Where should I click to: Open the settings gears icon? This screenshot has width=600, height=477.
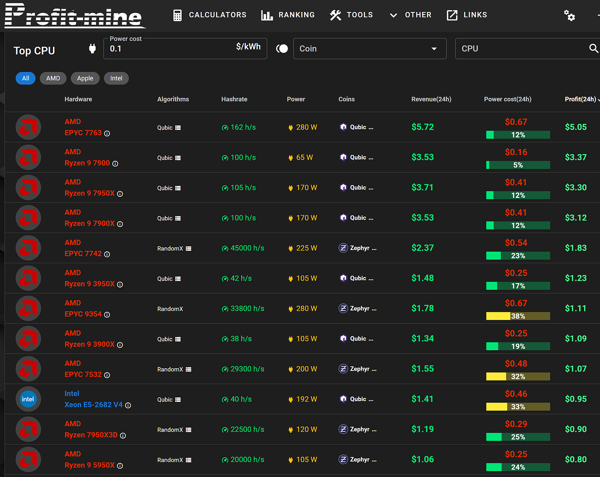coord(570,15)
